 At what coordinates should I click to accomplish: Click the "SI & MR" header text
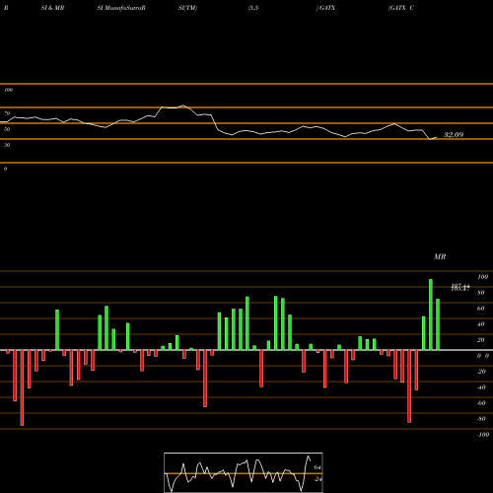click(x=52, y=8)
